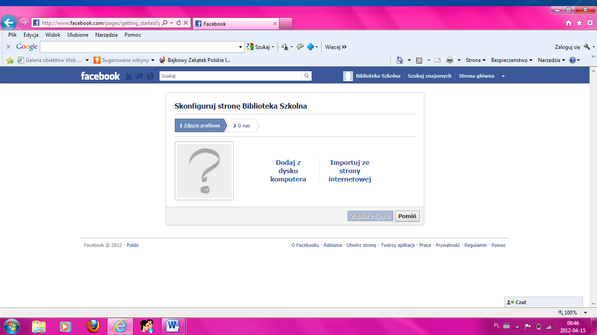The image size is (597, 335).
Task: Click the Help question mark icon in the command bar
Action: pos(573,60)
